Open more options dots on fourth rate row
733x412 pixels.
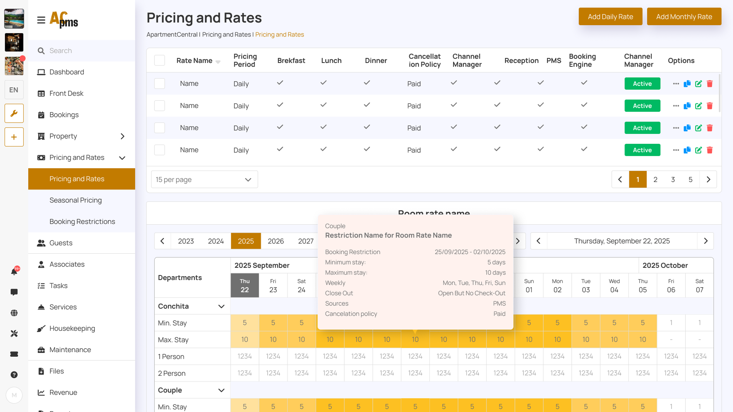676,150
